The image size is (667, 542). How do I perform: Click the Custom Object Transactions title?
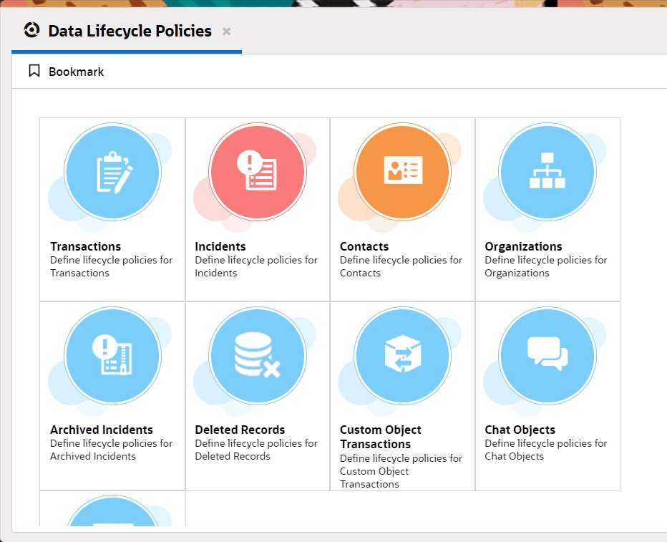point(380,437)
